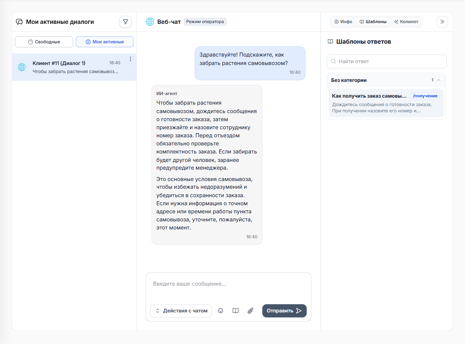Open the Копилот tab
The height and width of the screenshot is (344, 465).
[x=406, y=22]
